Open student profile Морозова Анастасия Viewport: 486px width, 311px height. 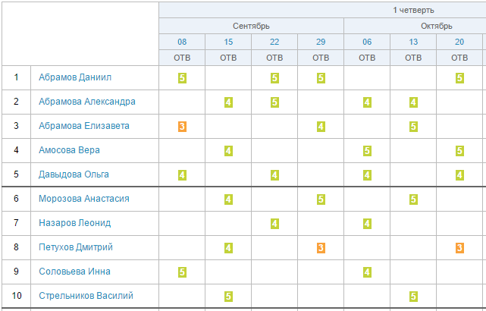(84, 199)
